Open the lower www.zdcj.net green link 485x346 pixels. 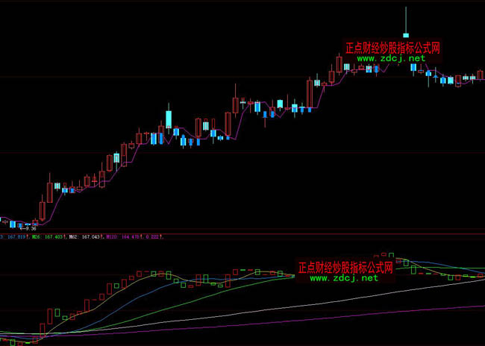point(344,277)
